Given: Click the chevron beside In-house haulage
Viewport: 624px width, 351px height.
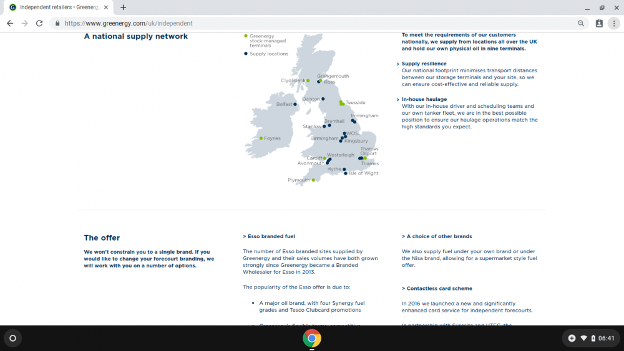Looking at the screenshot, I should click(x=397, y=100).
